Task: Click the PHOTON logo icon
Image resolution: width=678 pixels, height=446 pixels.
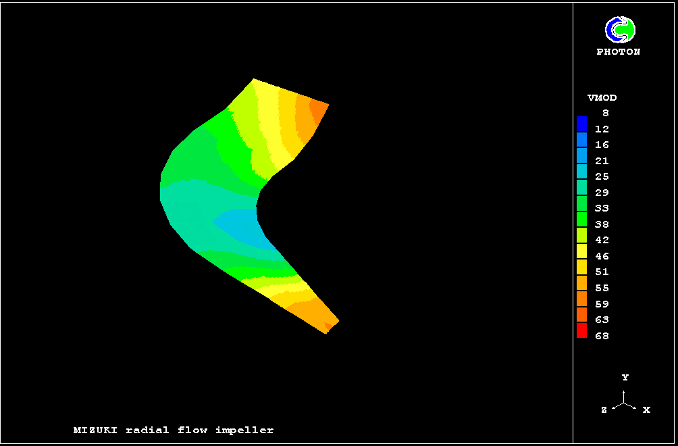Action: pyautogui.click(x=619, y=30)
